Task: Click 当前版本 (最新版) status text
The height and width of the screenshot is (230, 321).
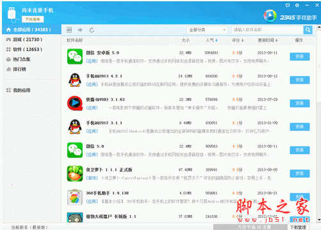Action: click(x=29, y=227)
